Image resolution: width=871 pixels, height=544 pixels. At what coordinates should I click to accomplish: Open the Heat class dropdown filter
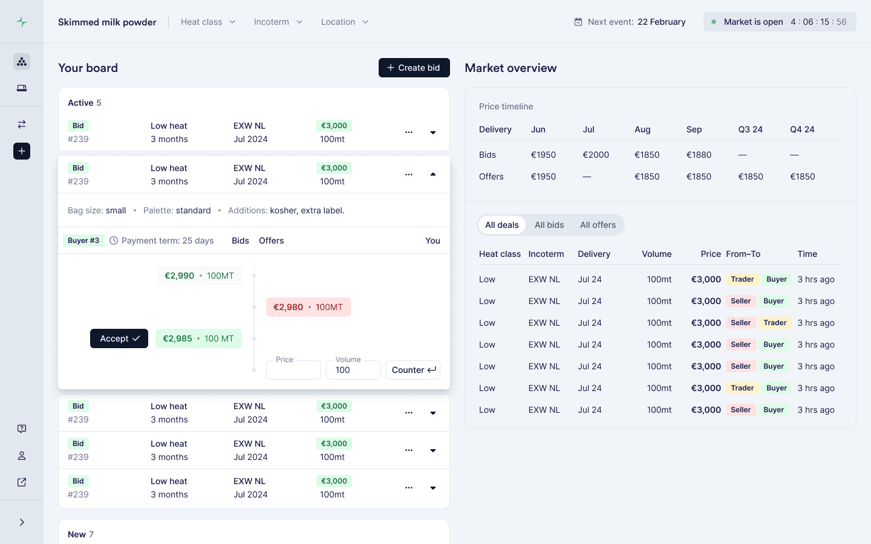(x=208, y=22)
